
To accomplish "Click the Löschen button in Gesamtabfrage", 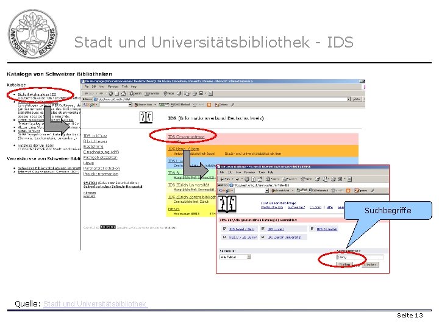I will 371,264.
